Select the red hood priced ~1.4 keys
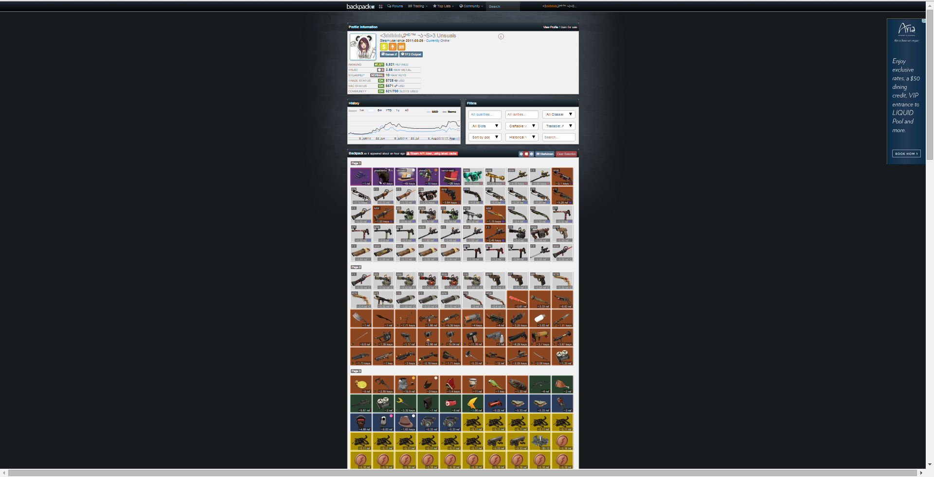 click(x=450, y=385)
